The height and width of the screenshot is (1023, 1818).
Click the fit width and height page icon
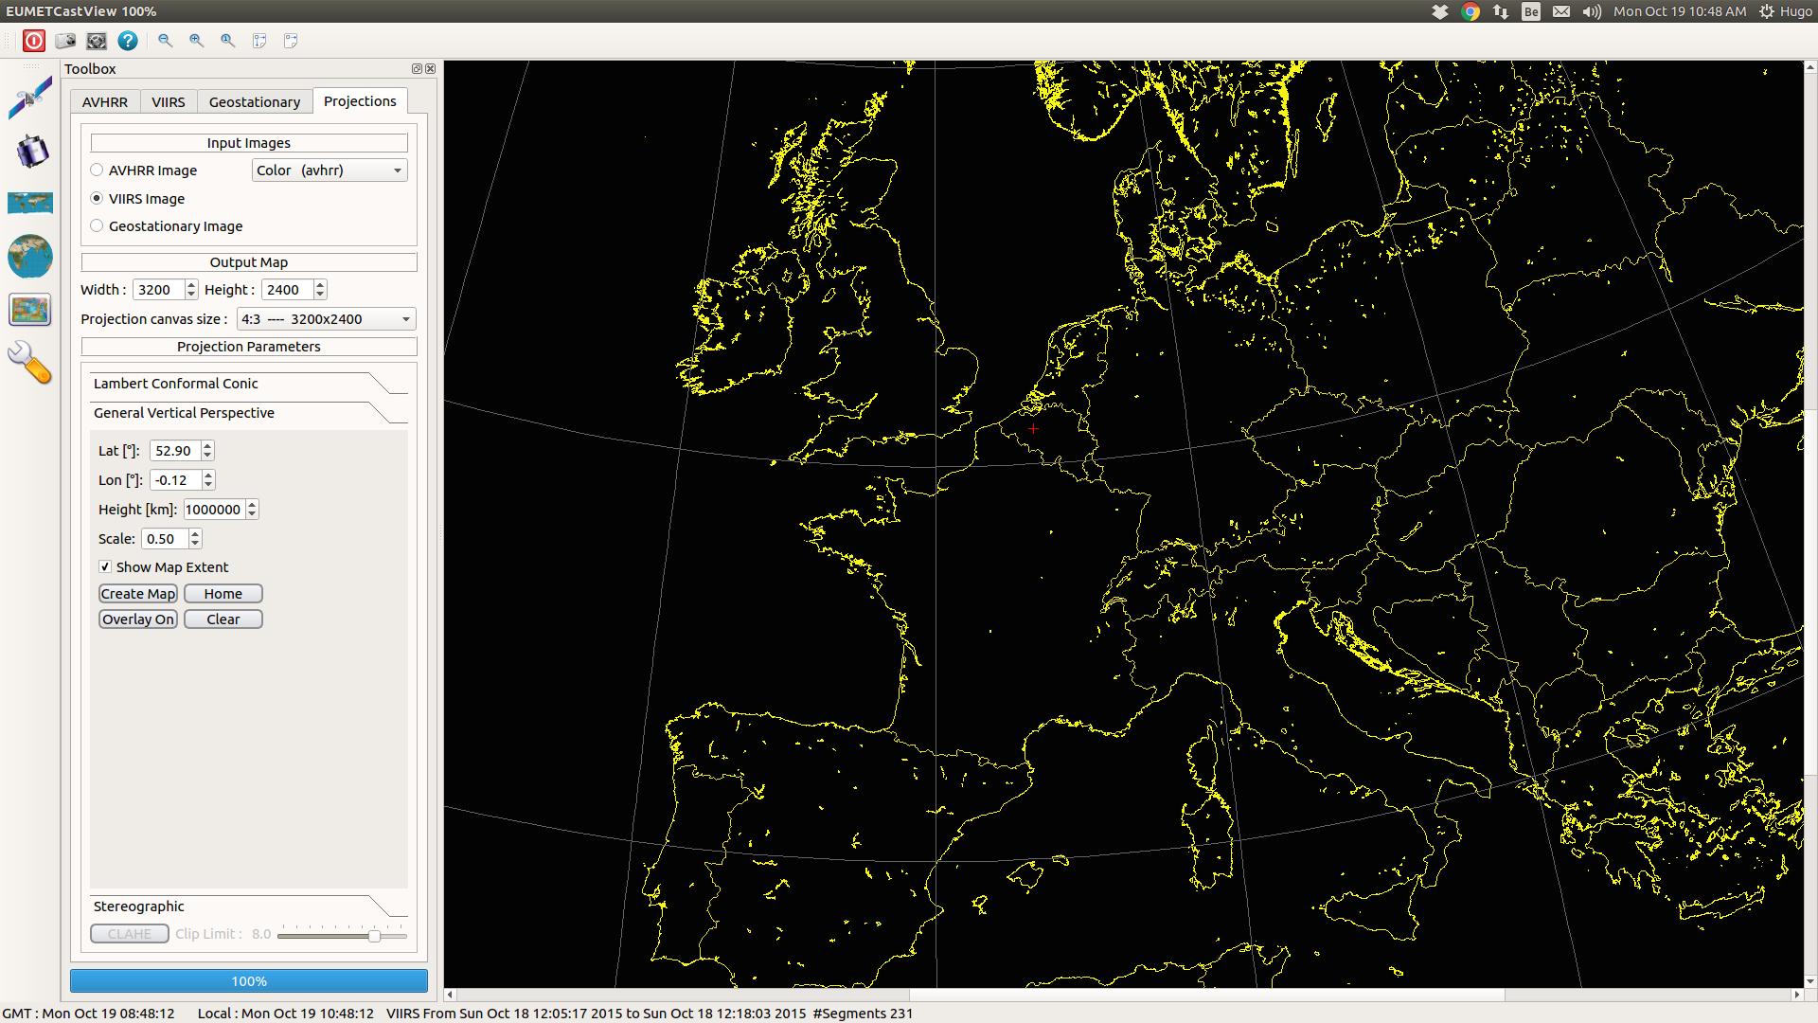coord(259,41)
